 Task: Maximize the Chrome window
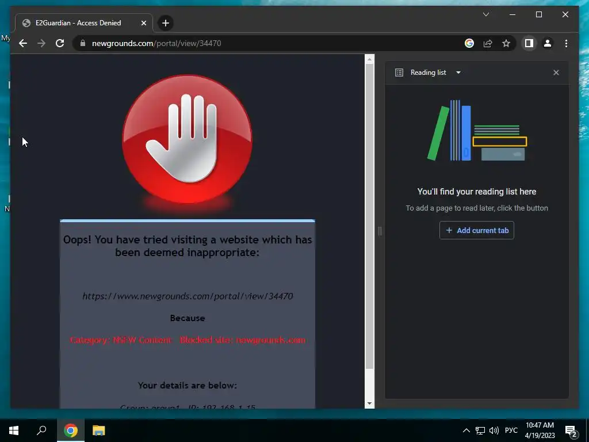538,14
